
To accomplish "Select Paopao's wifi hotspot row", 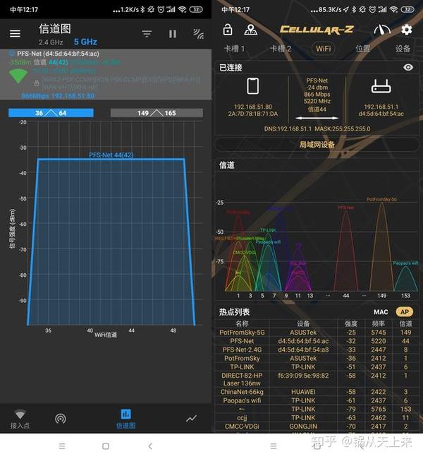I will [317, 400].
